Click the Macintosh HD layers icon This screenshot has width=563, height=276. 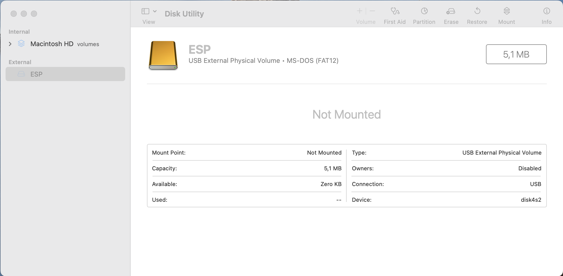[x=21, y=44]
